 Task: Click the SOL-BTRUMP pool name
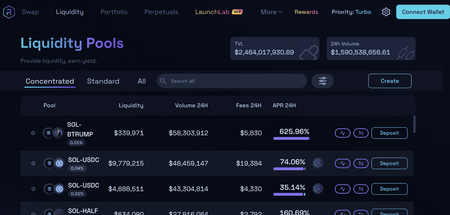point(80,129)
